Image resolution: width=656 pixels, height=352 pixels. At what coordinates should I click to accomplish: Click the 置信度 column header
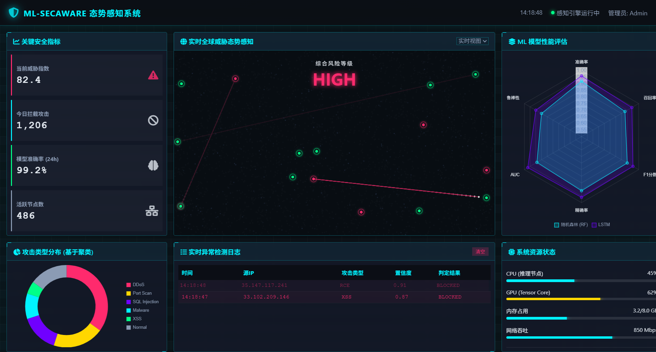click(403, 273)
